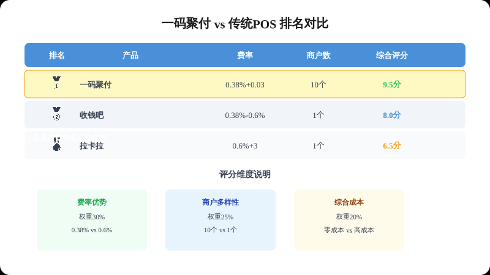The width and height of the screenshot is (490, 275).
Task: Click the text 0.38% vs 0.6%
Action: (92, 230)
